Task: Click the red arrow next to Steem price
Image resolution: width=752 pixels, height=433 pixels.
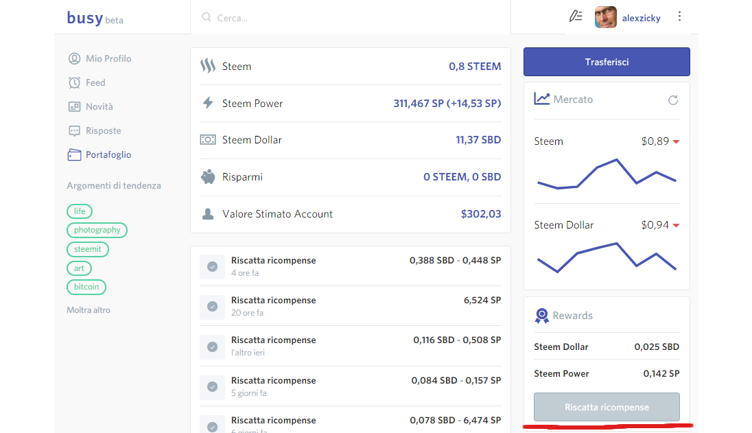Action: pos(676,141)
